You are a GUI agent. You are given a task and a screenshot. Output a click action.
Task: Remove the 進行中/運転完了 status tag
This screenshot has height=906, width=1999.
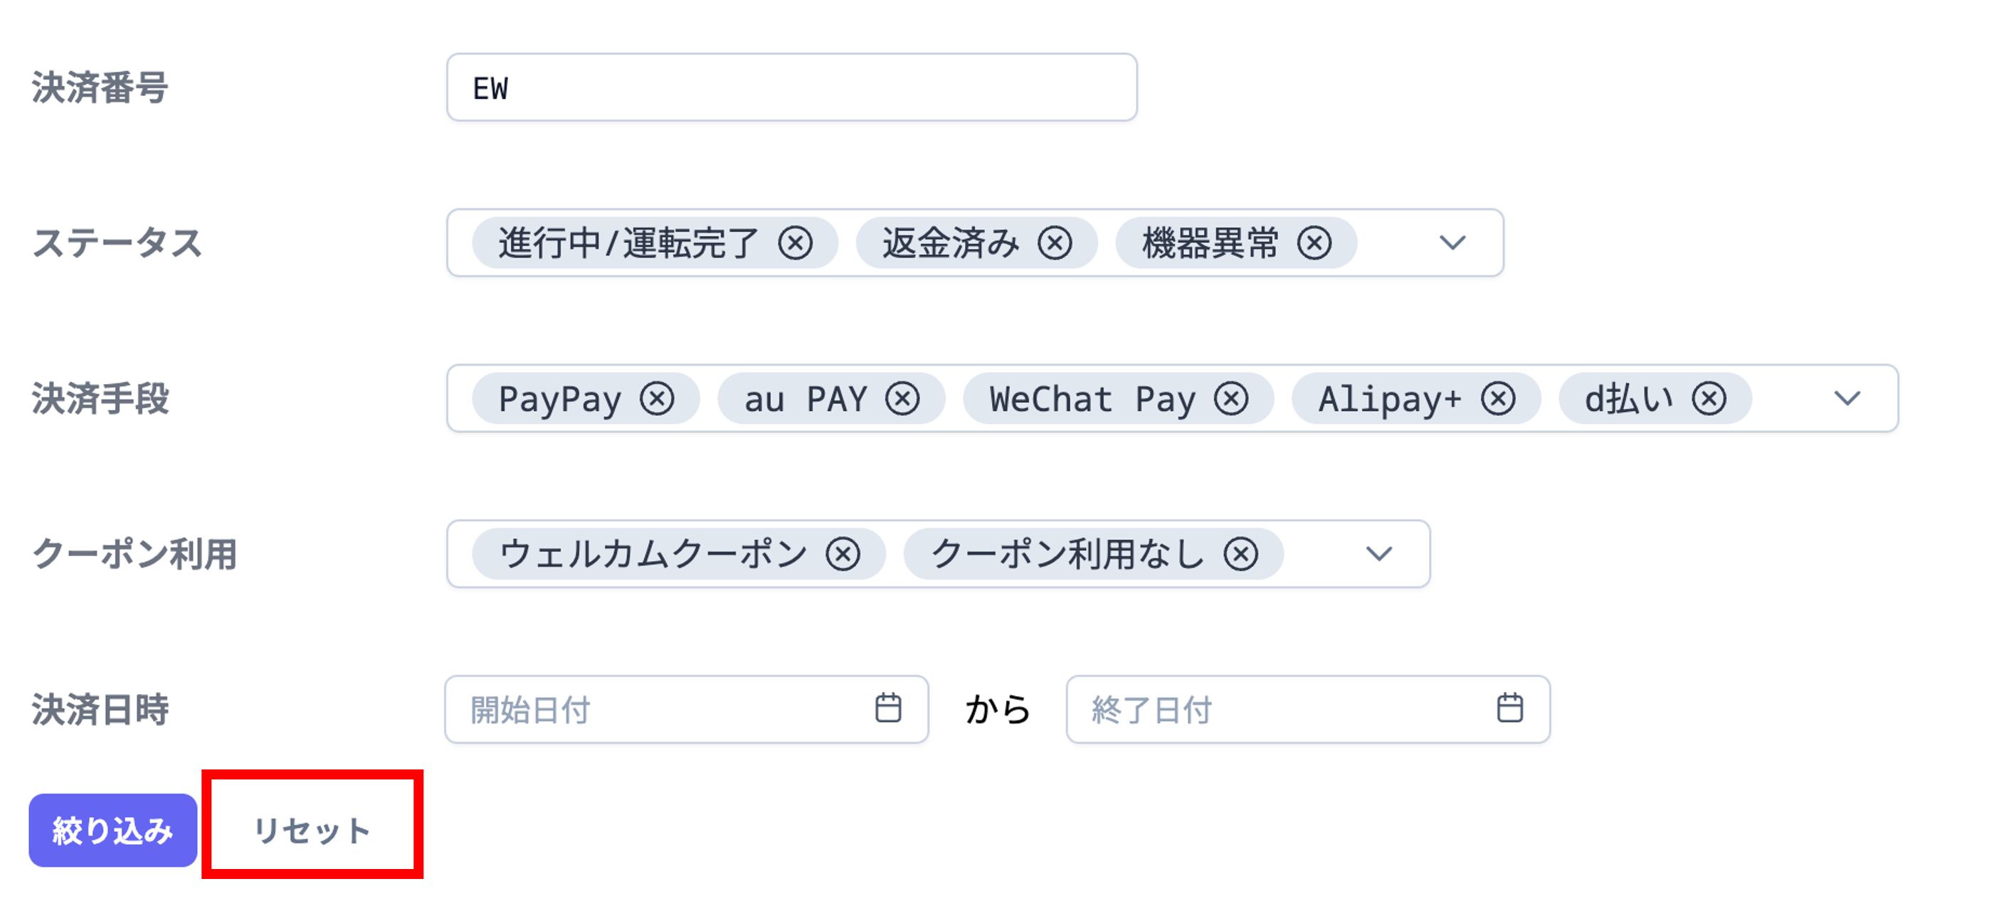coord(796,243)
